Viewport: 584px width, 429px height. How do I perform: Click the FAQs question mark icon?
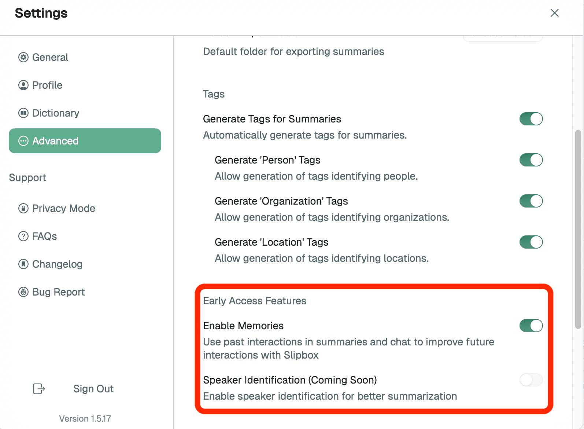(x=23, y=236)
